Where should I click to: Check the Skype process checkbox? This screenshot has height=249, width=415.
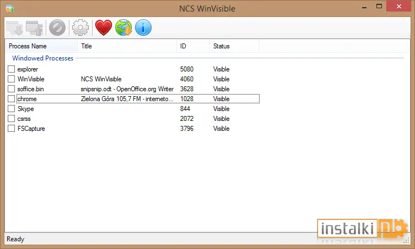click(x=11, y=108)
